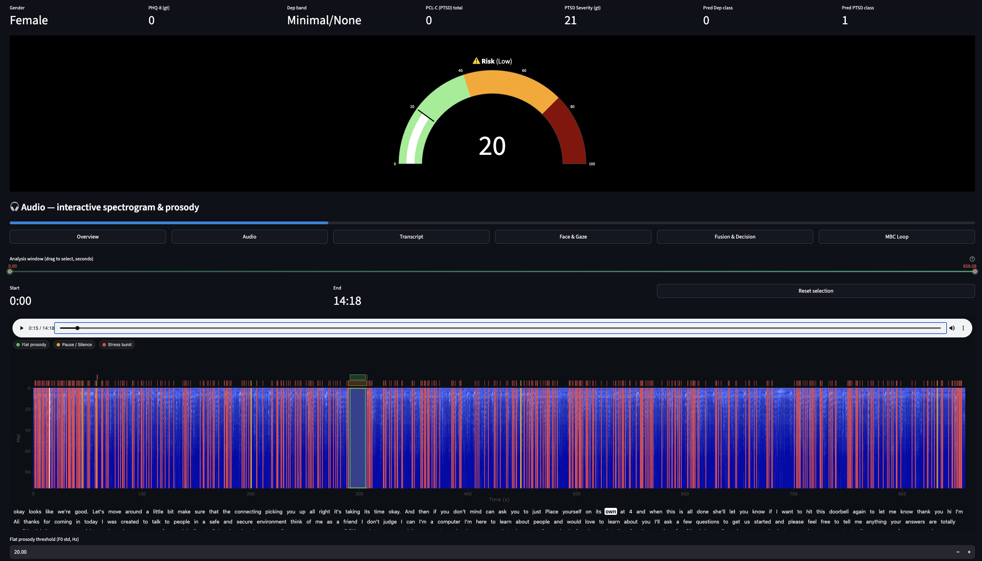Switch to the Transcript section
The image size is (982, 561).
pos(411,236)
